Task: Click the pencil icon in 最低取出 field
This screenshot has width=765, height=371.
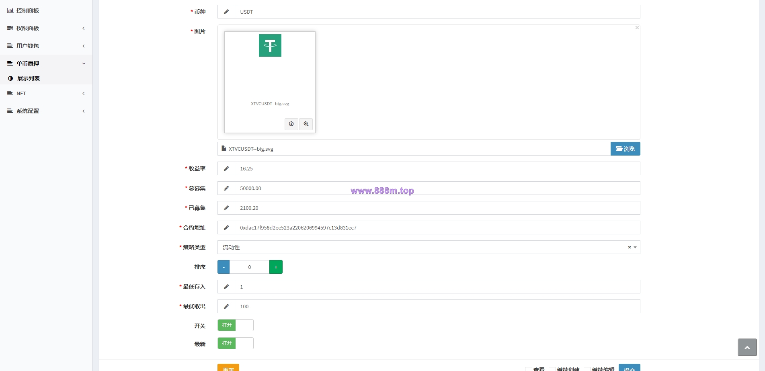Action: [226, 306]
